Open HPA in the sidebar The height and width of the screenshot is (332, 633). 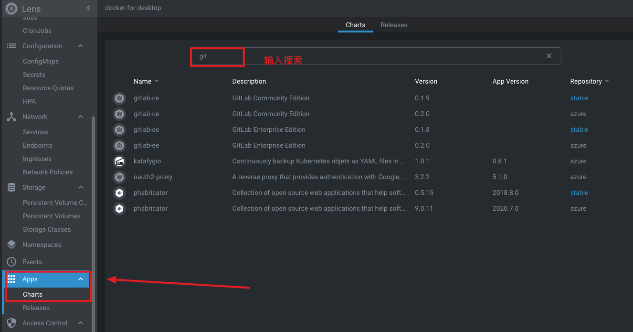click(x=29, y=101)
